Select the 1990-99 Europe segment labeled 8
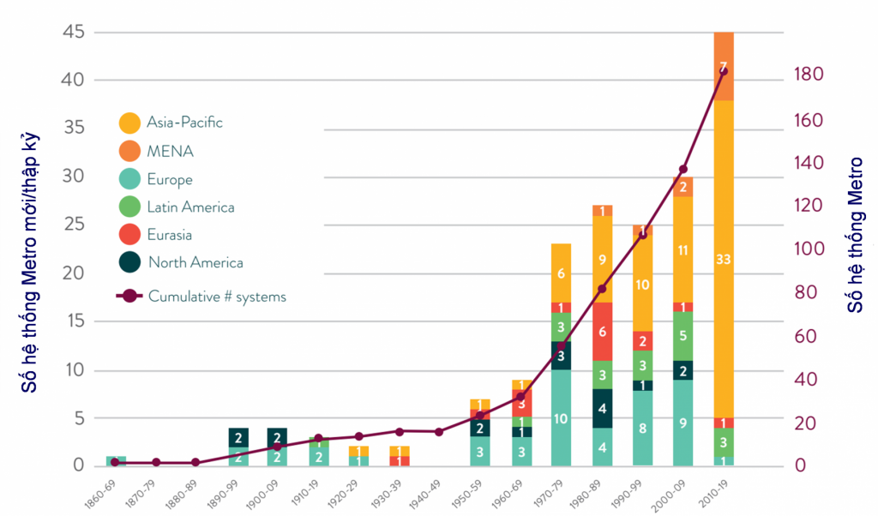Image resolution: width=878 pixels, height=516 pixels. coord(642,428)
